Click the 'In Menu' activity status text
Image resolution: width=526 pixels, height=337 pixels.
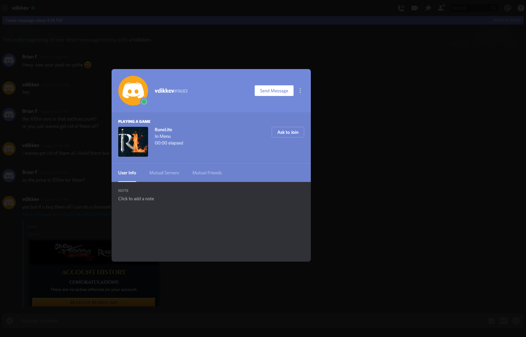click(163, 136)
